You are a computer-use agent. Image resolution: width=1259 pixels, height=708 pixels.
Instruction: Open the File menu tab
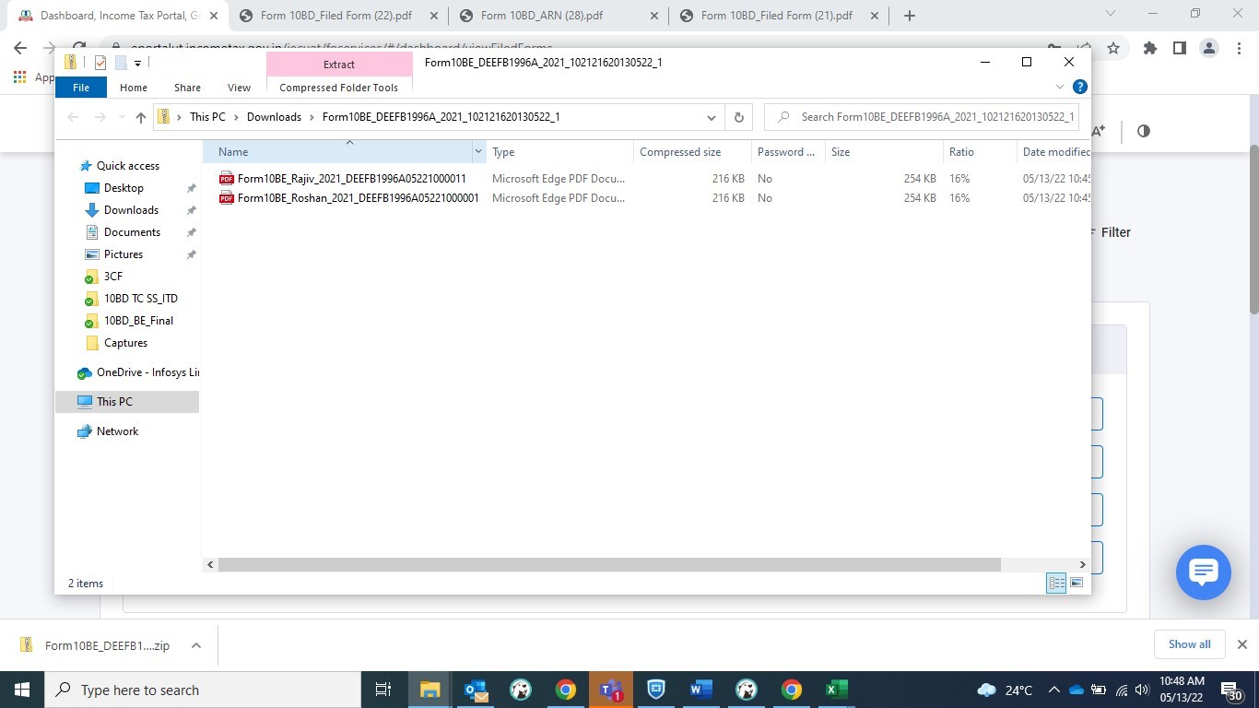(81, 88)
